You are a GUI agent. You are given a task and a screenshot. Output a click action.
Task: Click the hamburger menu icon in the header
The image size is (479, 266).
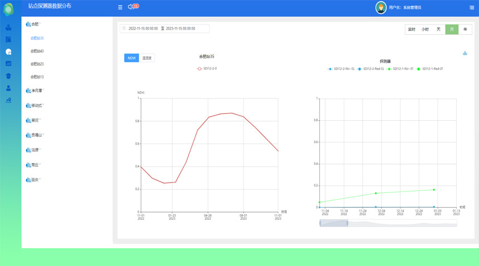[x=120, y=7]
